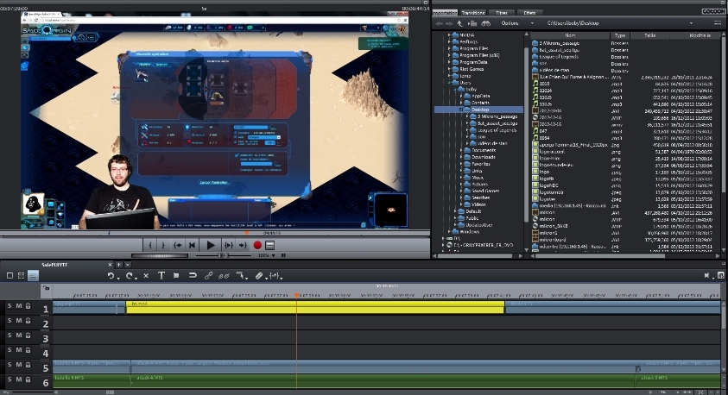Group the selected objects with the link icon
The height and width of the screenshot is (395, 728).
point(208,276)
